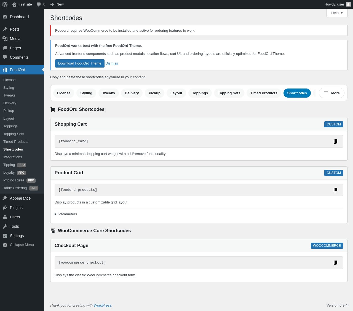Open the More tabs menu
The height and width of the screenshot is (311, 353).
[x=331, y=93]
